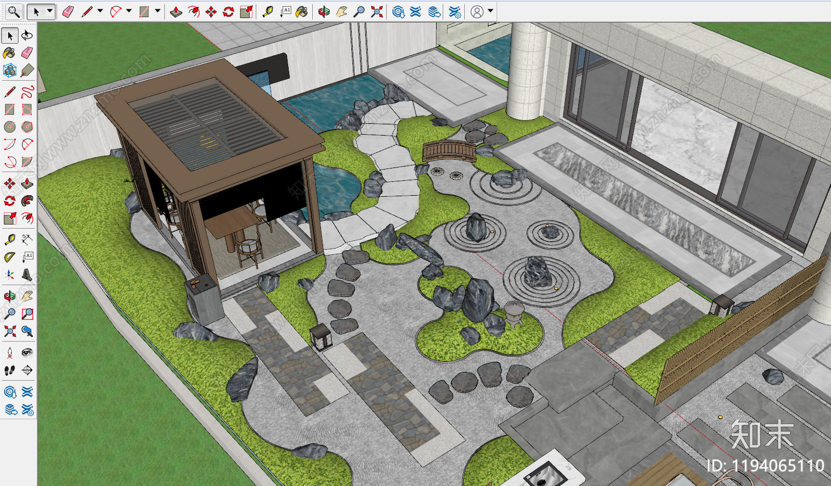
Task: Select Push/Pull in the horizontal toolbar
Action: click(176, 11)
